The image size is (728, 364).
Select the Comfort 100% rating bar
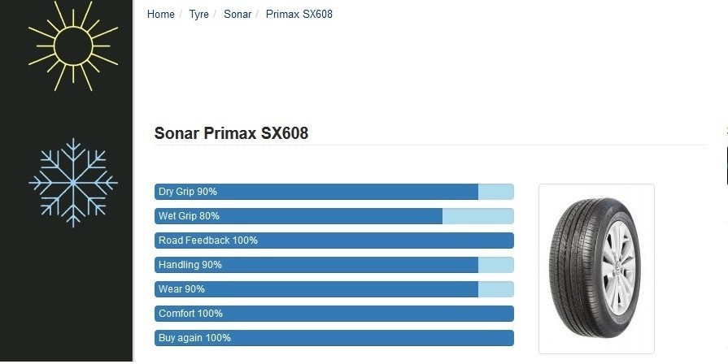(333, 314)
